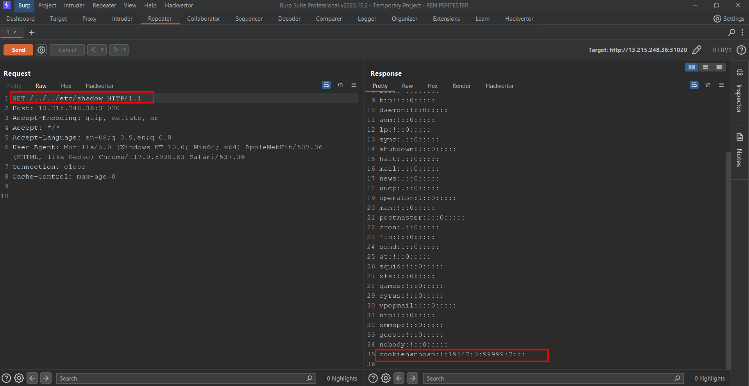
Task: Click the help question-mark icon near HTTP/1
Action: tap(741, 50)
